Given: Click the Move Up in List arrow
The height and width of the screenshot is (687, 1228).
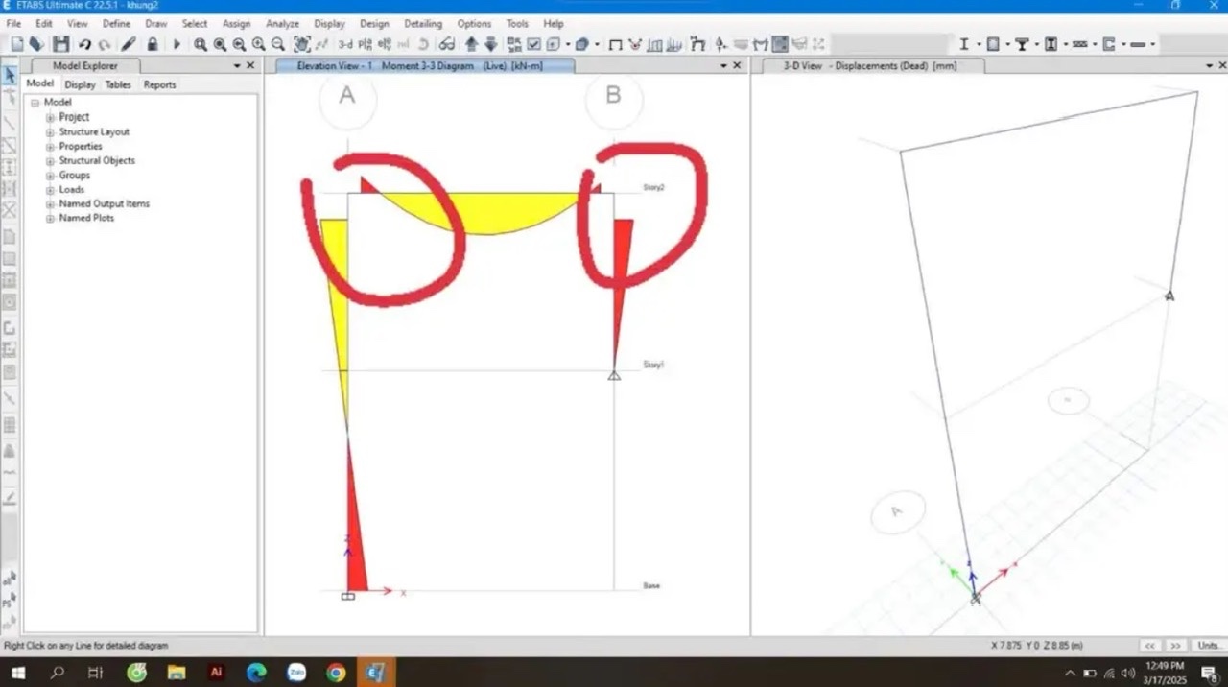Looking at the screenshot, I should pos(471,44).
